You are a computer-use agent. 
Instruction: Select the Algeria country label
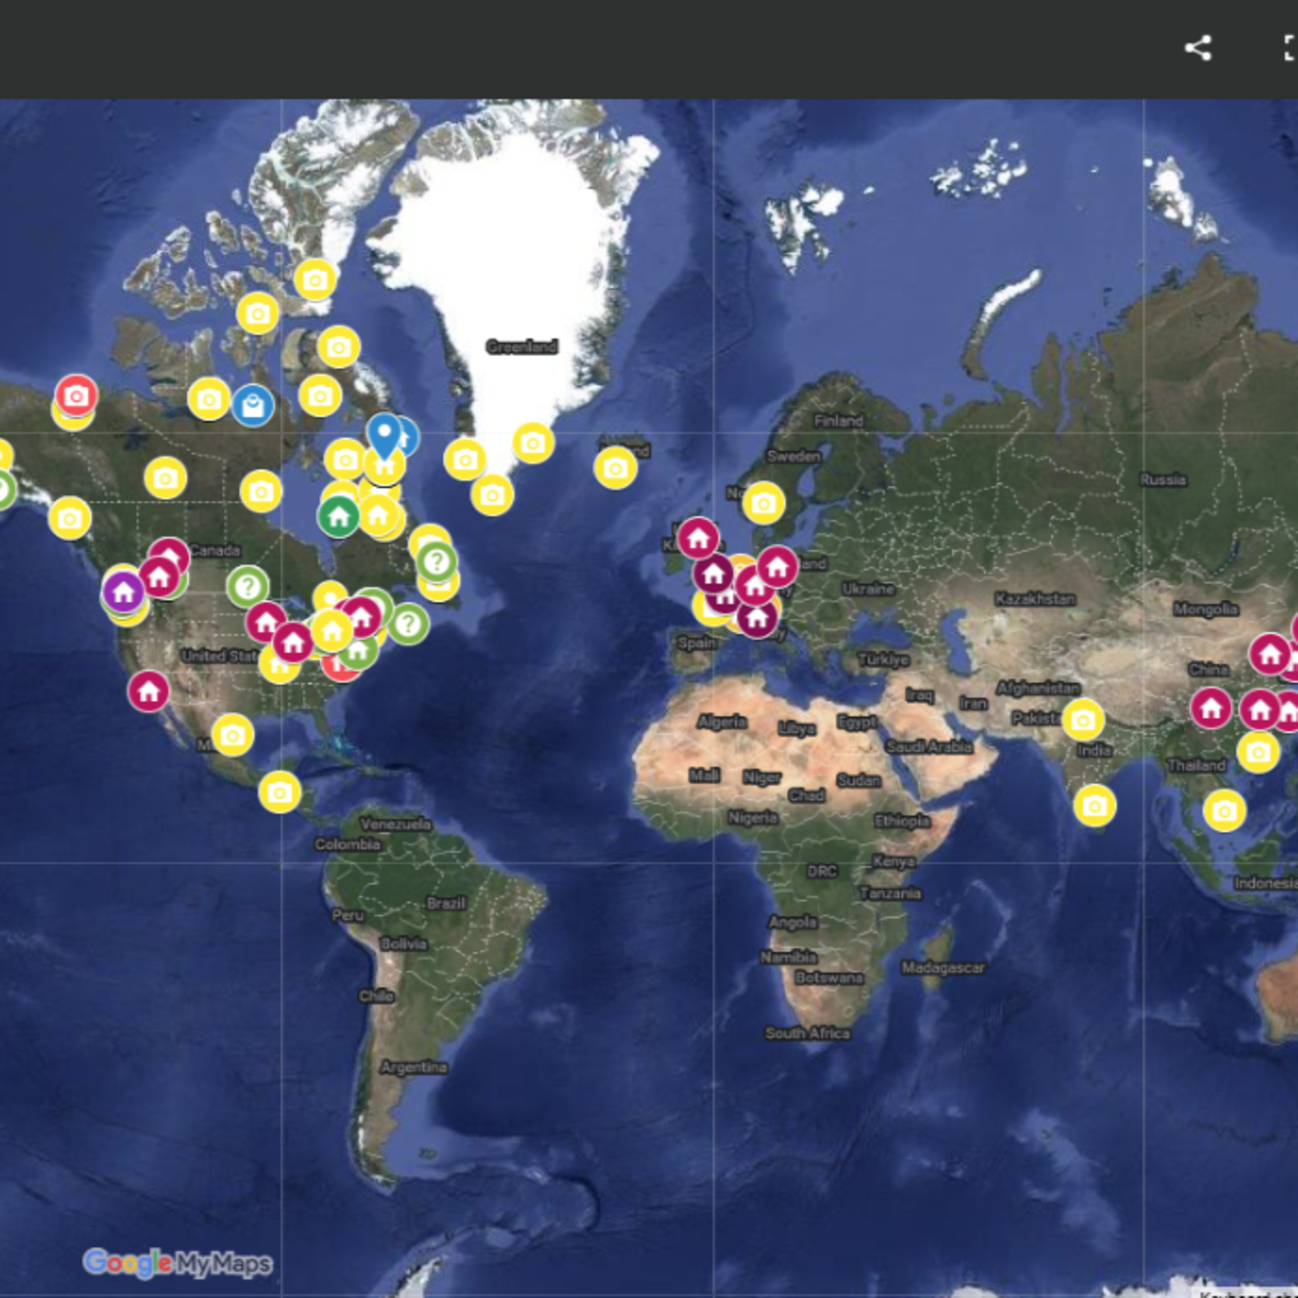(x=722, y=722)
